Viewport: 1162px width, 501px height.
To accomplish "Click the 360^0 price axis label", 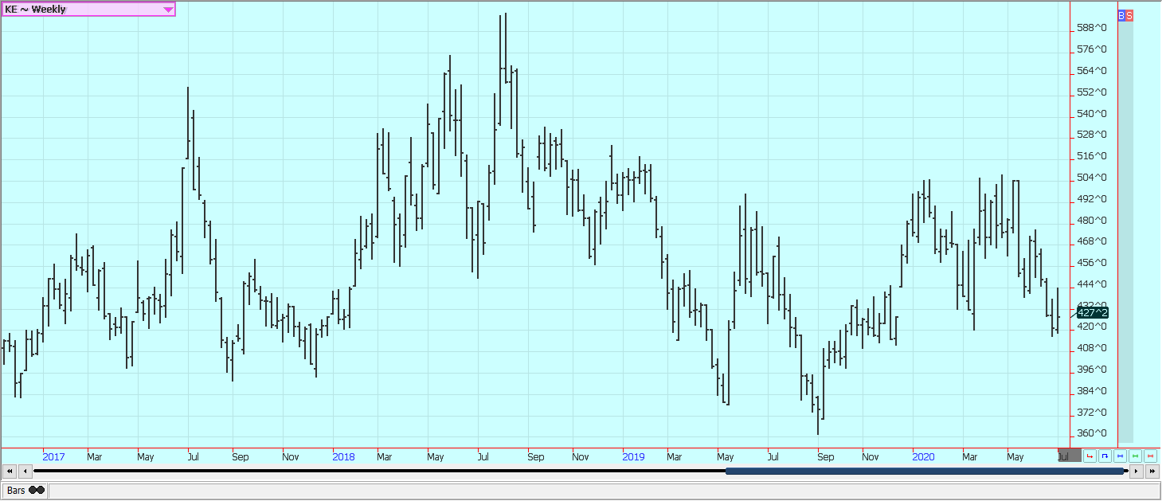I will pyautogui.click(x=1092, y=433).
